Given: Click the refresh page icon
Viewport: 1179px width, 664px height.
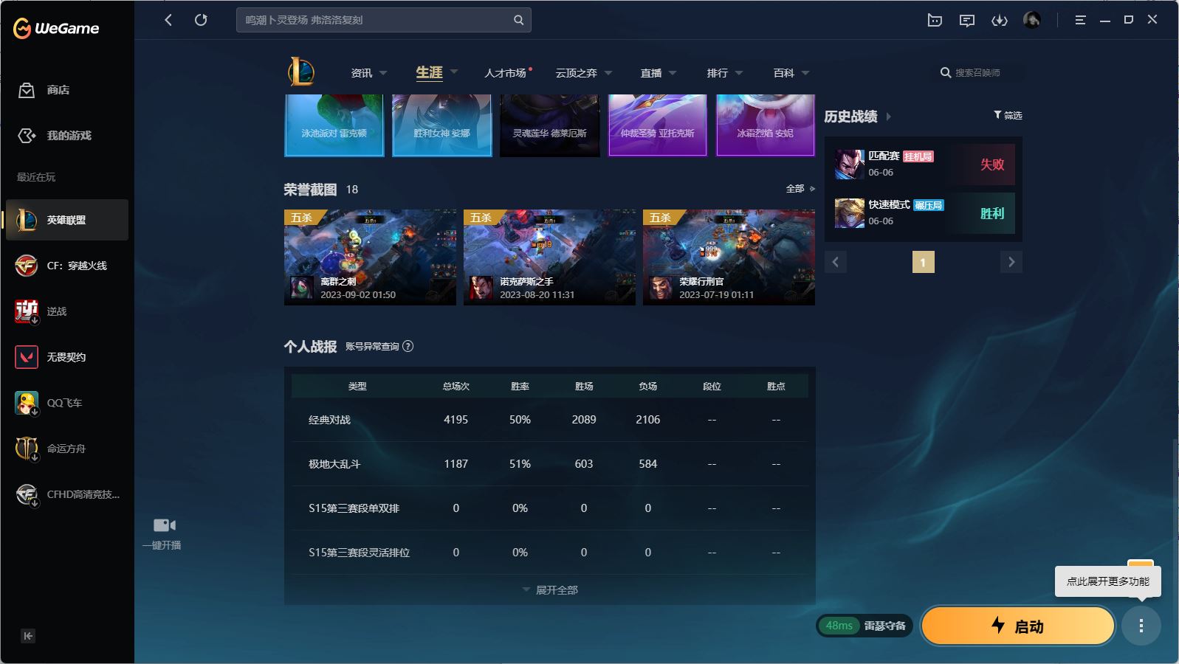Looking at the screenshot, I should click(201, 20).
